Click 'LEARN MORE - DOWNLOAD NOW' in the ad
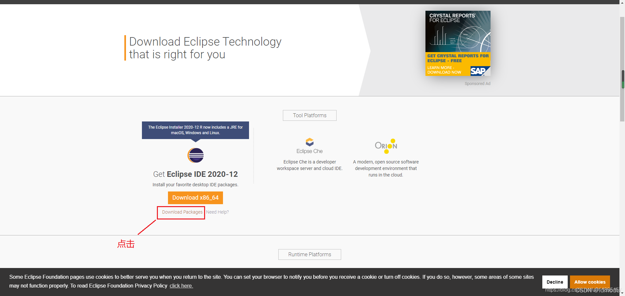Image resolution: width=625 pixels, height=296 pixels. 444,70
